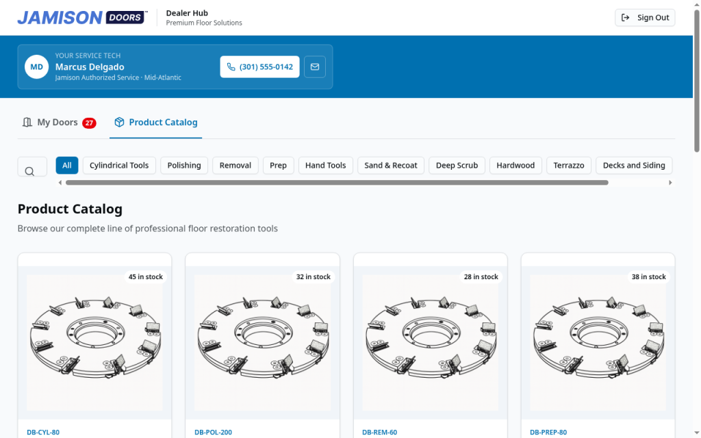The height and width of the screenshot is (438, 701).
Task: Click the 'Product Catalog' heading
Action: tap(70, 209)
